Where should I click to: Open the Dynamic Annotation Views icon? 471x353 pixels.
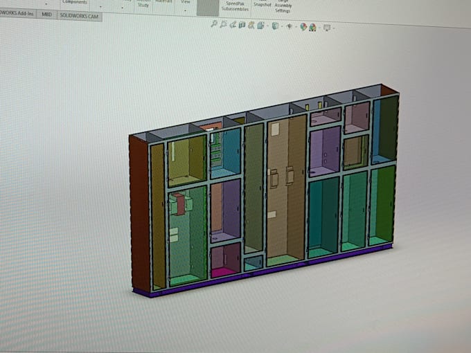click(251, 26)
